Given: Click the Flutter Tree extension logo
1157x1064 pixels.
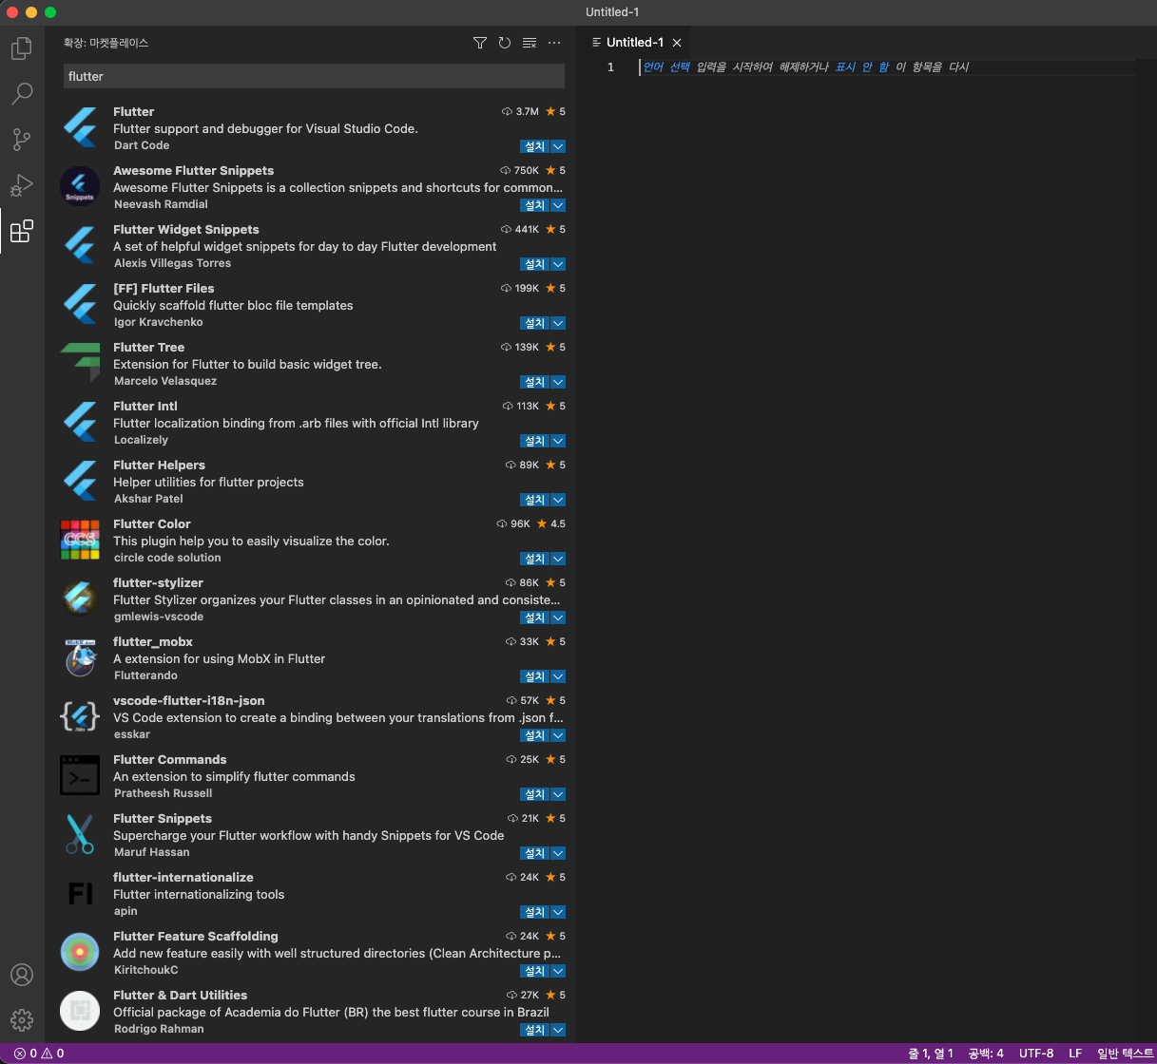Looking at the screenshot, I should [x=80, y=363].
